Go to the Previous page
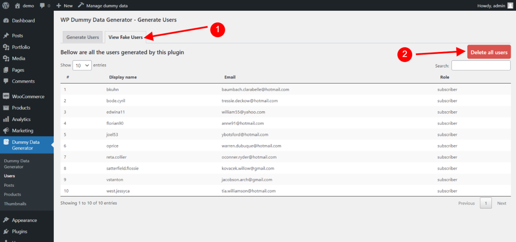The width and height of the screenshot is (516, 242). [x=467, y=203]
